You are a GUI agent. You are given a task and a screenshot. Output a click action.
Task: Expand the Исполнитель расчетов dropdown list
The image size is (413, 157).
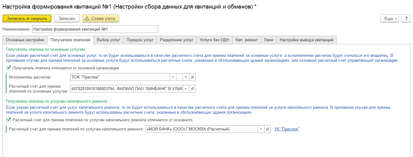(x=173, y=77)
